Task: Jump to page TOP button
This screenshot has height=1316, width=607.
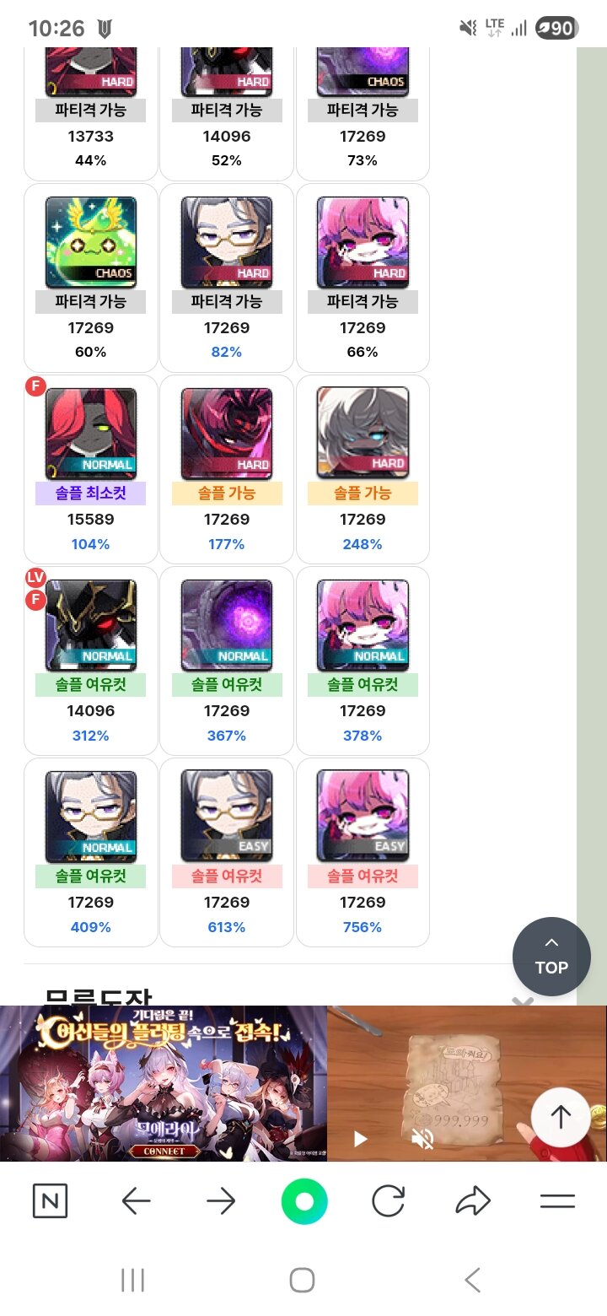Action: click(x=551, y=957)
